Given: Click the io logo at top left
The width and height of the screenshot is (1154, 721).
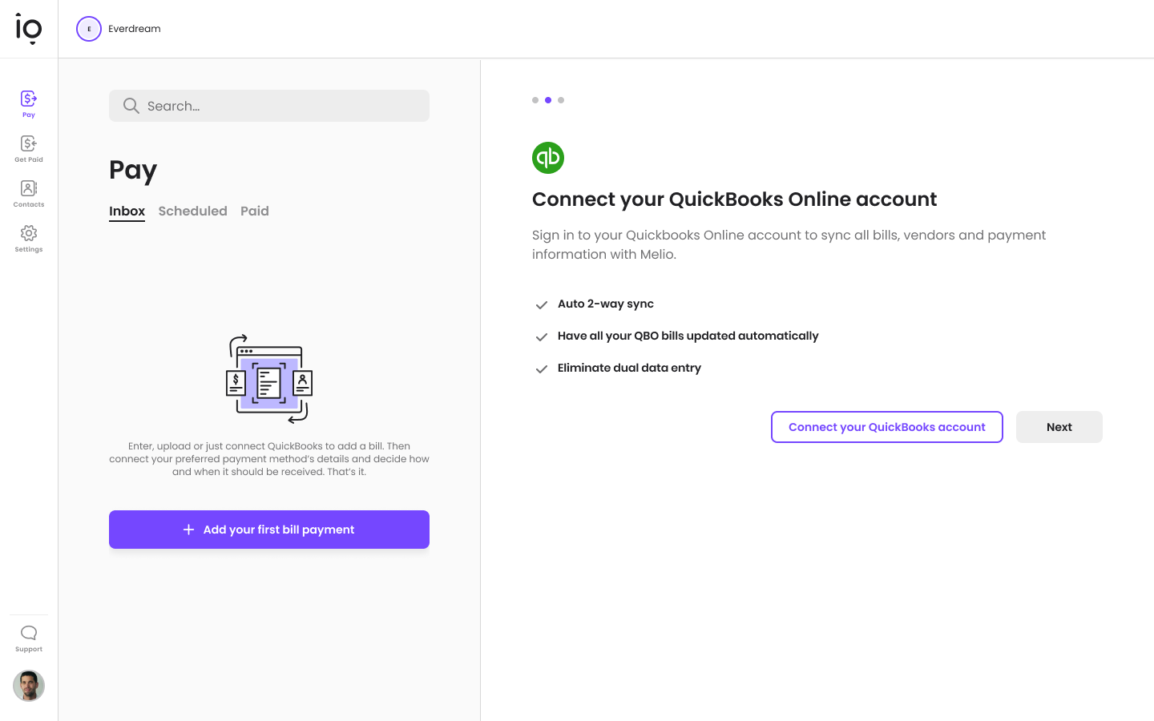Looking at the screenshot, I should click(29, 29).
